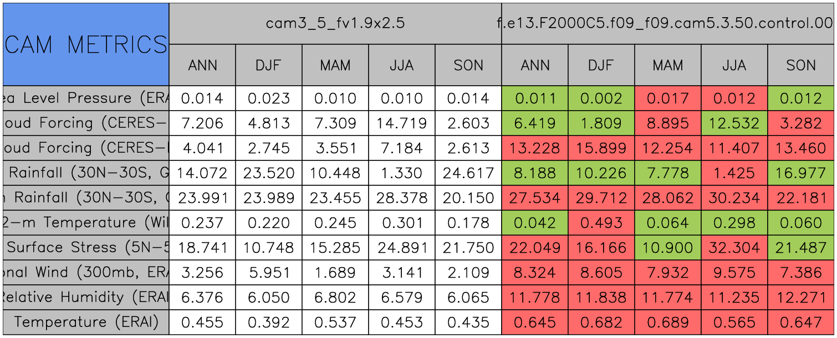Click the 2-m Temperature row label
Screen dimensions: 837x338
[x=86, y=222]
